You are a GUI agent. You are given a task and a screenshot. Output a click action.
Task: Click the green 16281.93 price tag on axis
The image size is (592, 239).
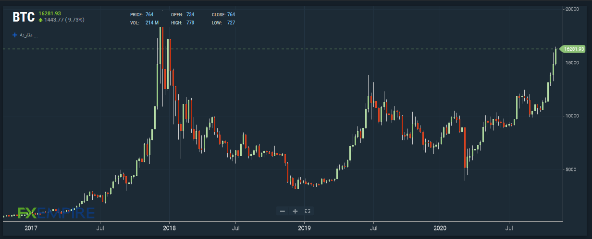pos(573,49)
